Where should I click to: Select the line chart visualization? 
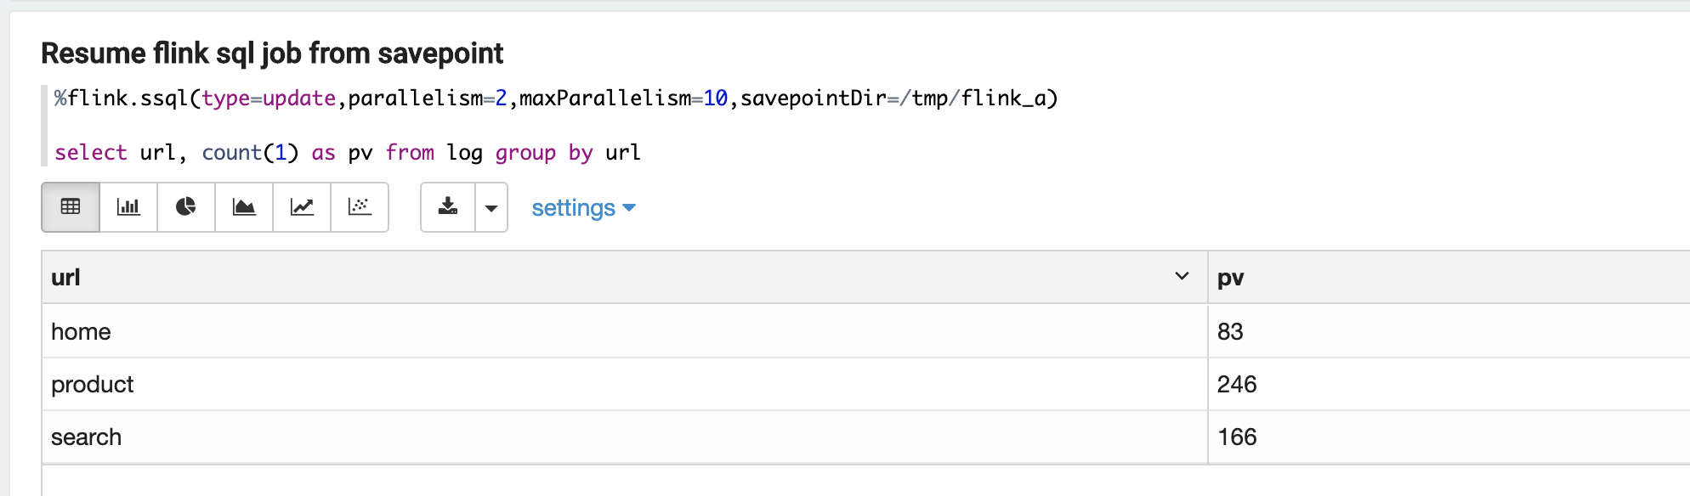(302, 207)
